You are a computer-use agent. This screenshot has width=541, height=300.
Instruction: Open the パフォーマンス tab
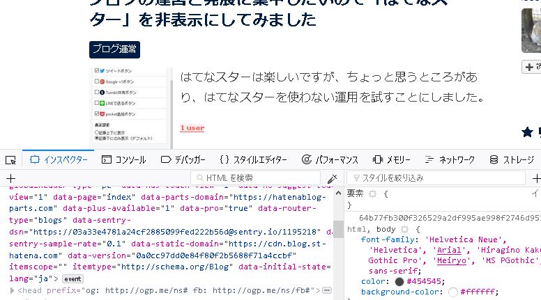pyautogui.click(x=330, y=160)
